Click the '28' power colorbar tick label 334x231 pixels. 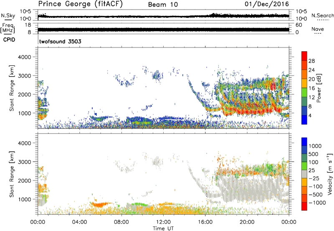311,61
